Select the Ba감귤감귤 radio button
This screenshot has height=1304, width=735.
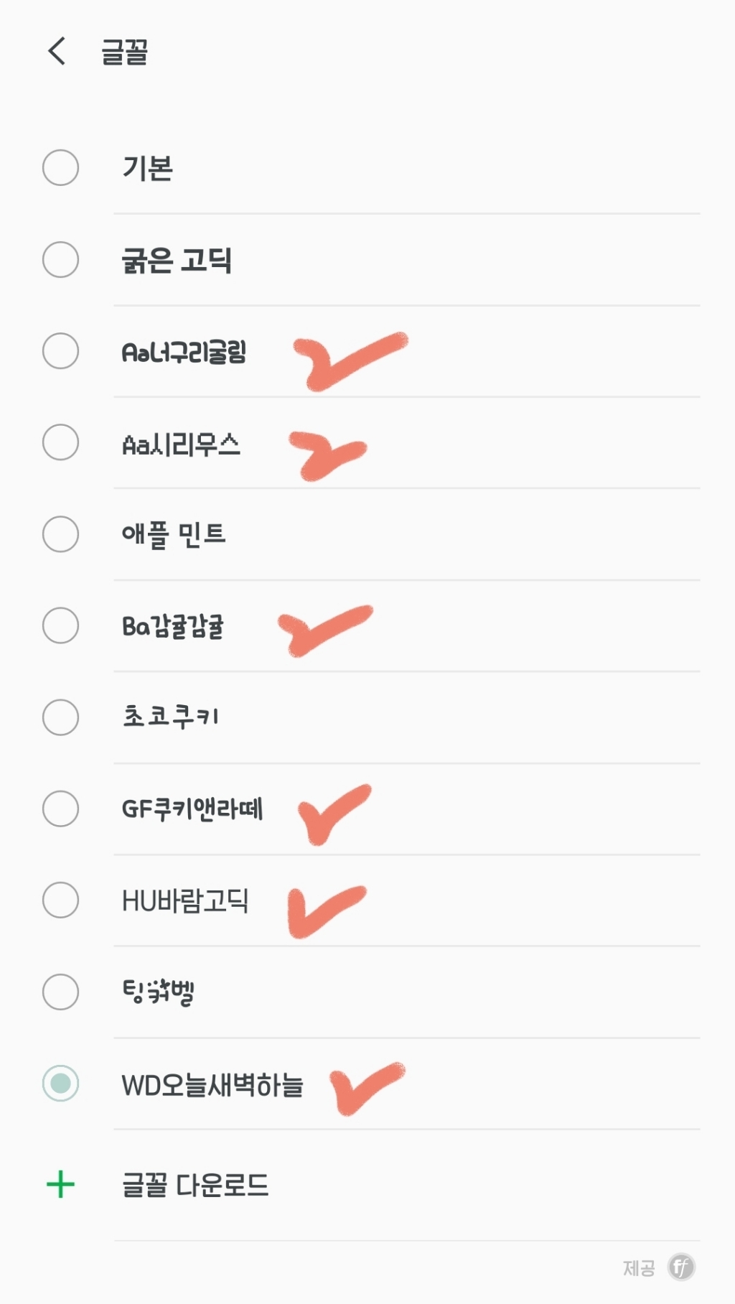(x=60, y=625)
